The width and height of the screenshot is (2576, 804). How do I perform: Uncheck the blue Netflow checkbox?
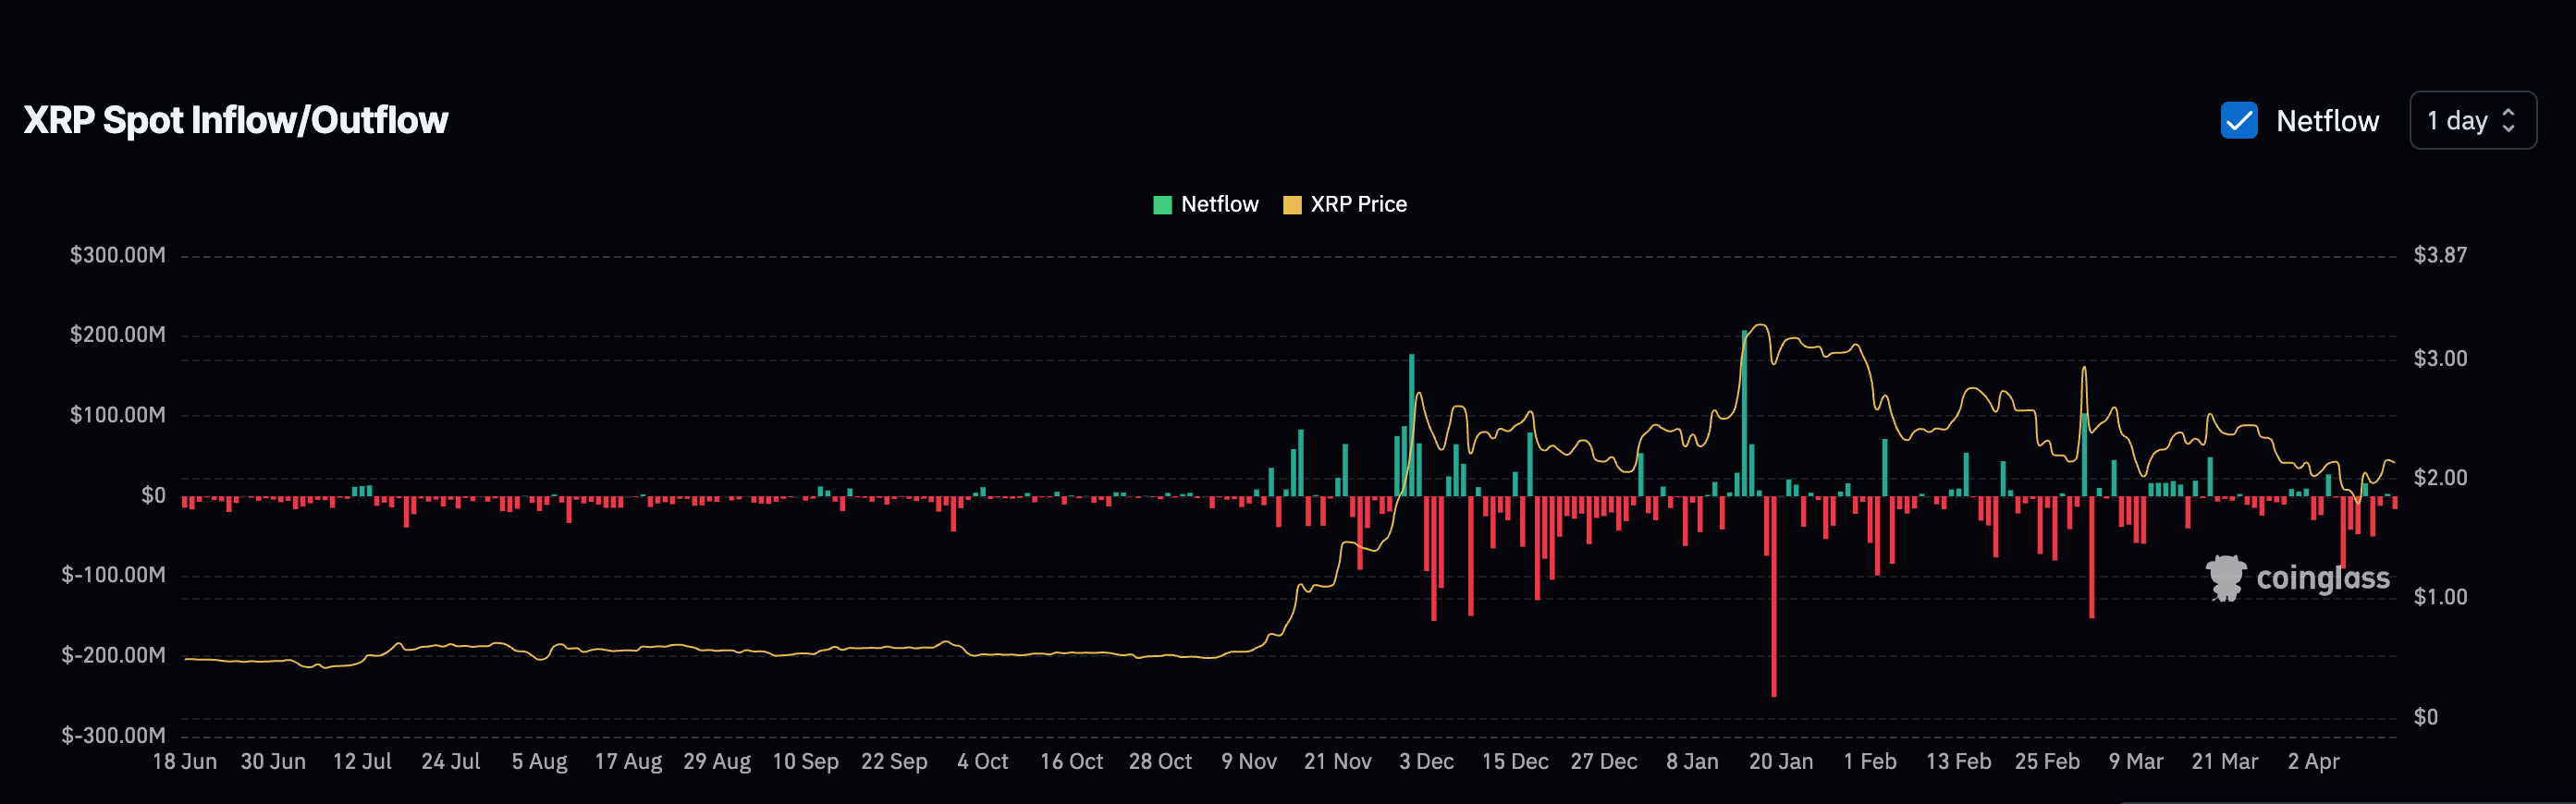(x=2238, y=121)
